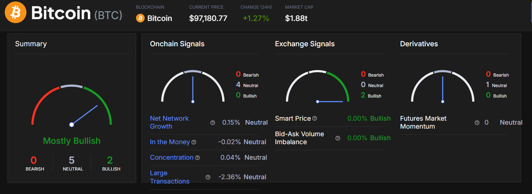Click the $1.88t market cap value
The image size is (532, 194).
point(296,18)
